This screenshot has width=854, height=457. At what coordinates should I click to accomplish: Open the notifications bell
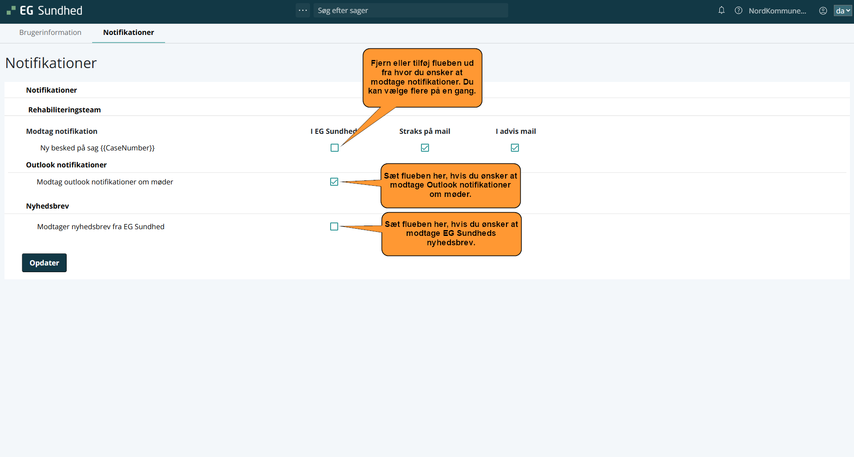(x=722, y=10)
